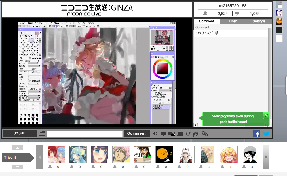287x176 pixels.
Task: Switch to the Filter tab
Action: click(x=233, y=21)
